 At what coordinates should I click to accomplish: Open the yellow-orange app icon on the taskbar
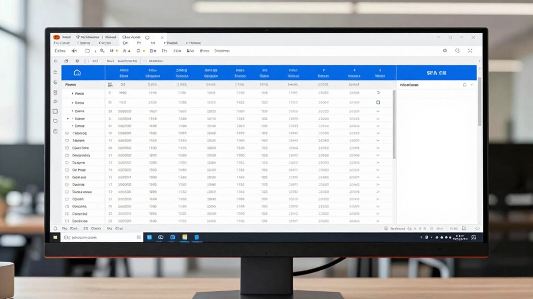point(185,237)
